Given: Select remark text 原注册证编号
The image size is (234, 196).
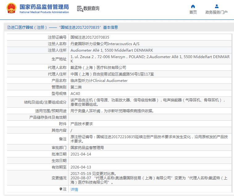Looking at the screenshot, I should click(x=150, y=139).
